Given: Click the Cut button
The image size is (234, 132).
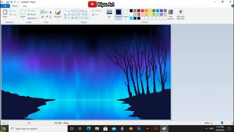Looking at the screenshot, I should (12, 11).
